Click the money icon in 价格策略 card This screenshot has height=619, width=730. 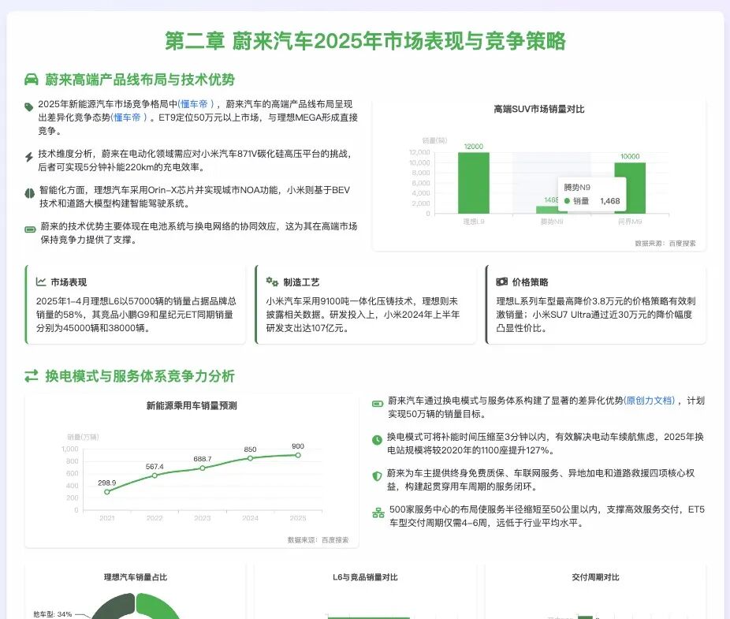click(x=502, y=282)
